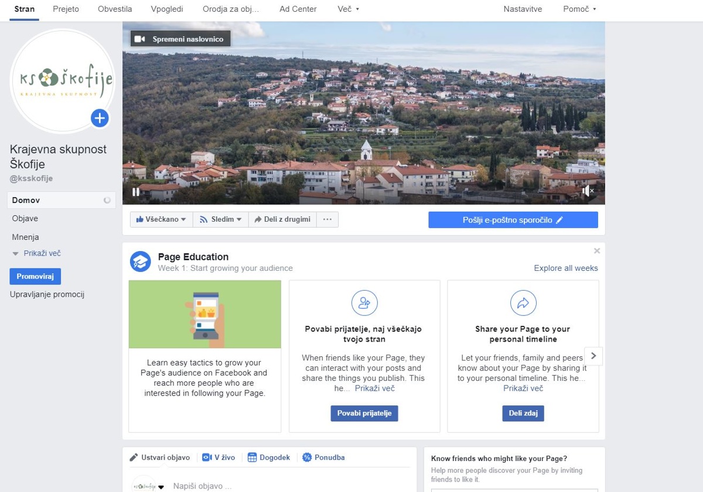Click Spremeni naslovnico cover button
703x492 pixels.
(x=180, y=39)
